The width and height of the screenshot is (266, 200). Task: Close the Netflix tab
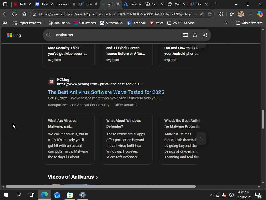(x=30, y=4)
